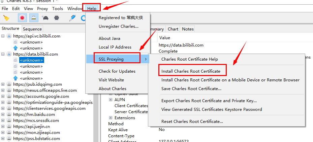
Task: Click the lock icon of the highlighted <unknown> row
Action: pos(15,60)
